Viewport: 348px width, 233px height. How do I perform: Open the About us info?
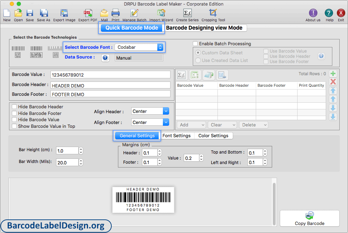313,13
